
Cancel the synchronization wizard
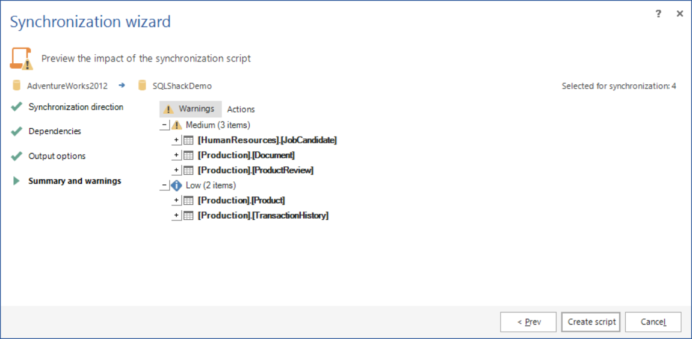[x=653, y=322]
